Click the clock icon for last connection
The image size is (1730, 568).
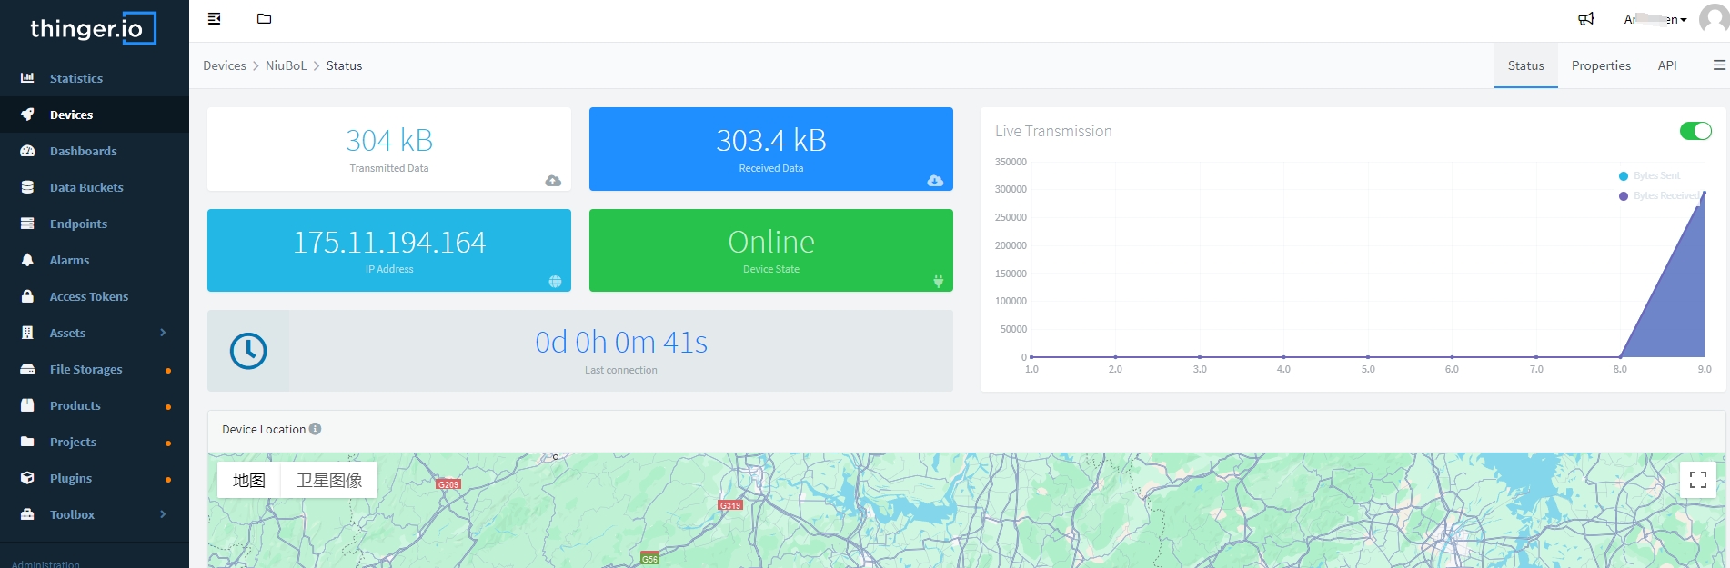[x=248, y=351]
